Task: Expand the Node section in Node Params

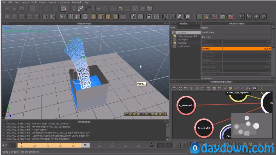Action: pyautogui.click(x=236, y=28)
